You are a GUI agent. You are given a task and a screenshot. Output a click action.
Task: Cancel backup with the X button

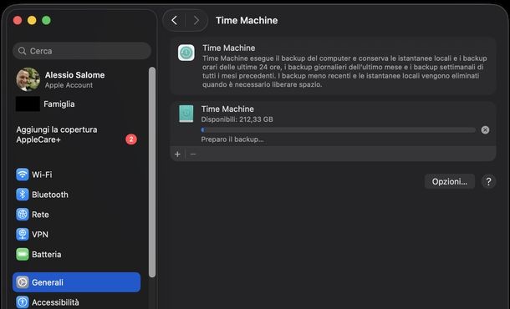[x=485, y=130]
